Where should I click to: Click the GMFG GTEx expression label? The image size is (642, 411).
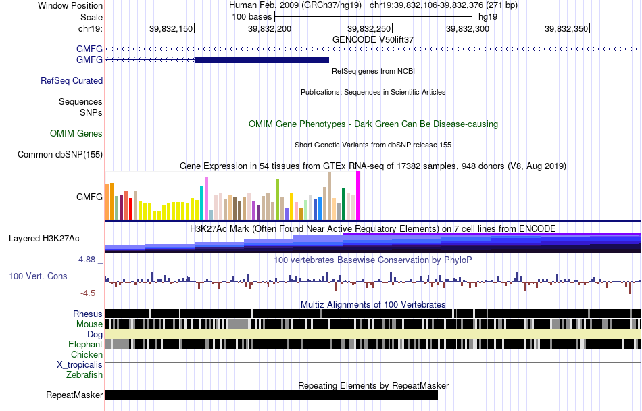(x=89, y=197)
